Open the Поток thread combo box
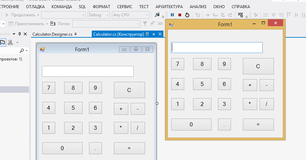 tap(106, 24)
